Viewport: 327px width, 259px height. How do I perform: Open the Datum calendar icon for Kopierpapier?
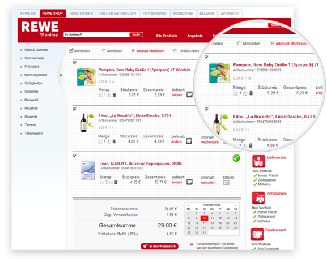pyautogui.click(x=226, y=183)
